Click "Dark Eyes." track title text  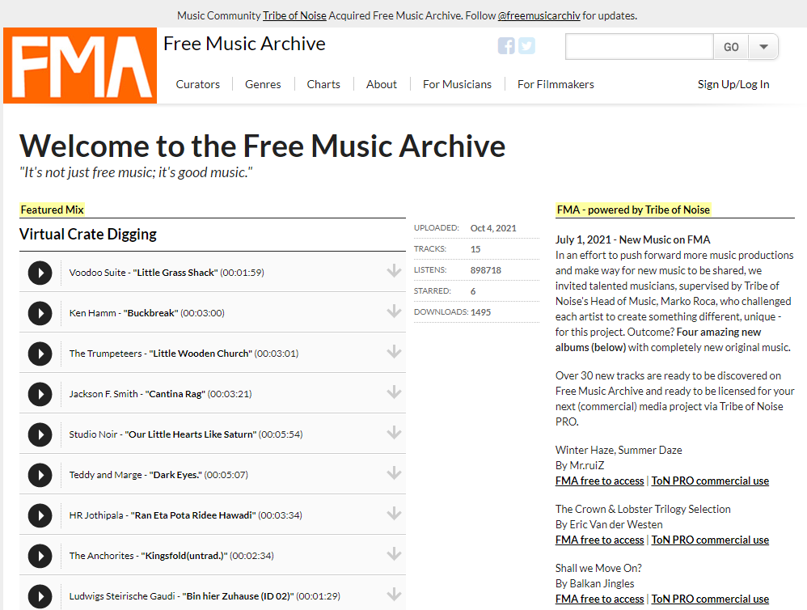click(175, 475)
